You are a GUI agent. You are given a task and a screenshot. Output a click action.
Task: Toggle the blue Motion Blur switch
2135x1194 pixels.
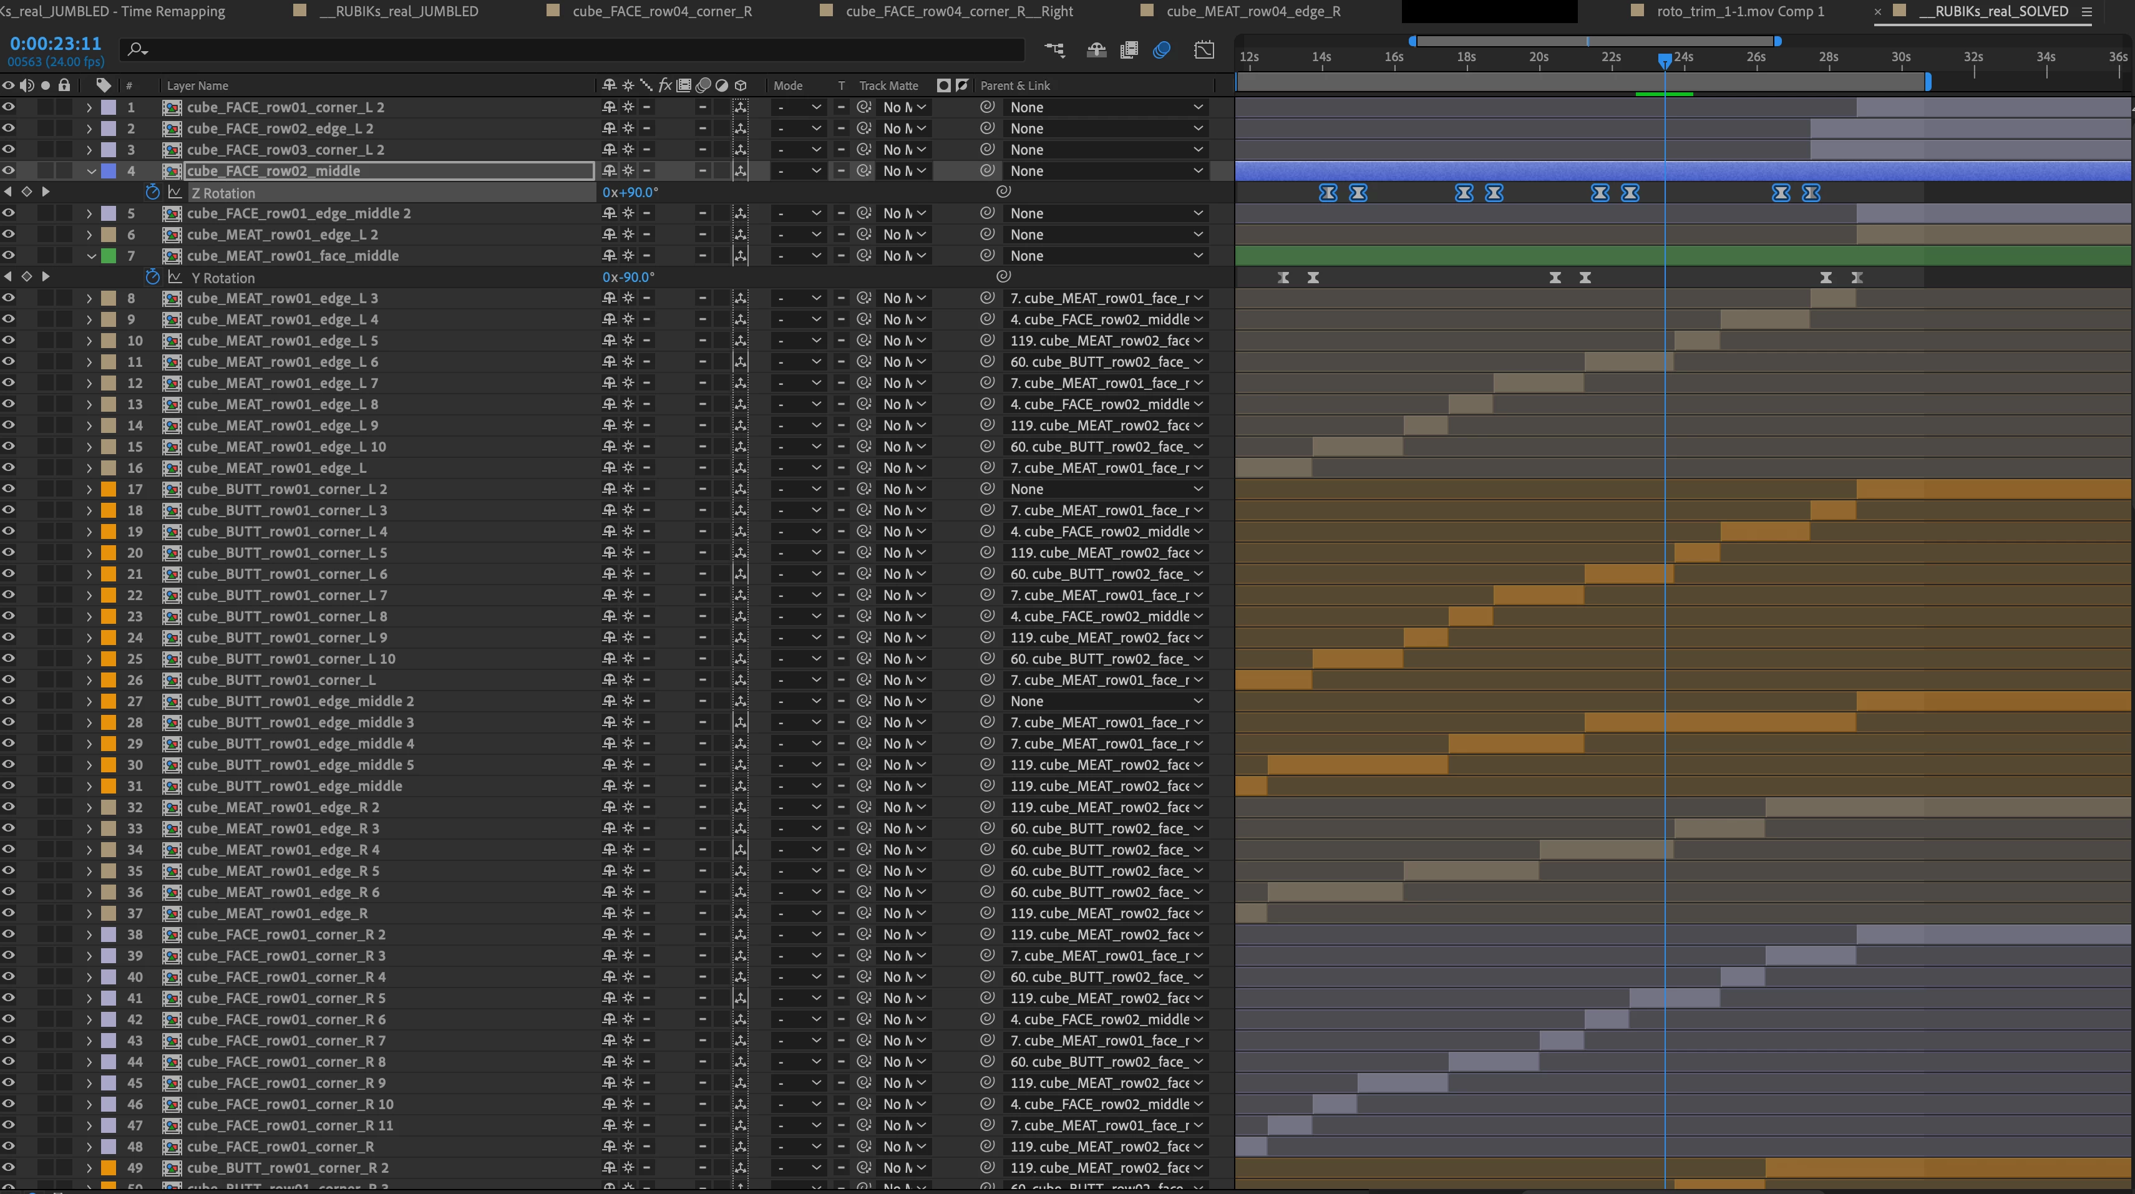click(1162, 50)
